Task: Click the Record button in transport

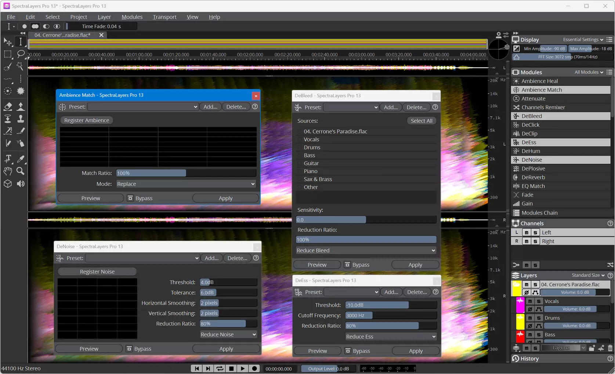Action: 254,368
